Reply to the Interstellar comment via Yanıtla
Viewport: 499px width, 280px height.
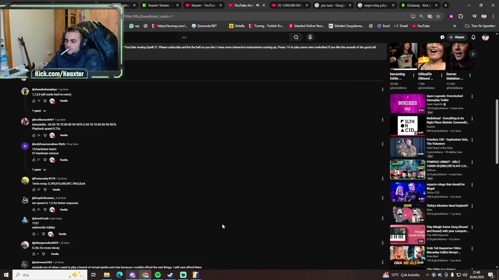[x=64, y=135]
